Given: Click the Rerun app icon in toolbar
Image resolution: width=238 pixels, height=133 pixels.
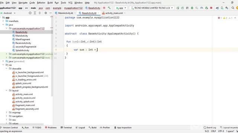Looking at the screenshot, I should point(178,8).
